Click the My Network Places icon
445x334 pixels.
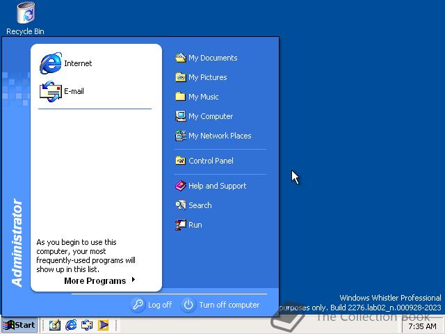[x=181, y=136]
